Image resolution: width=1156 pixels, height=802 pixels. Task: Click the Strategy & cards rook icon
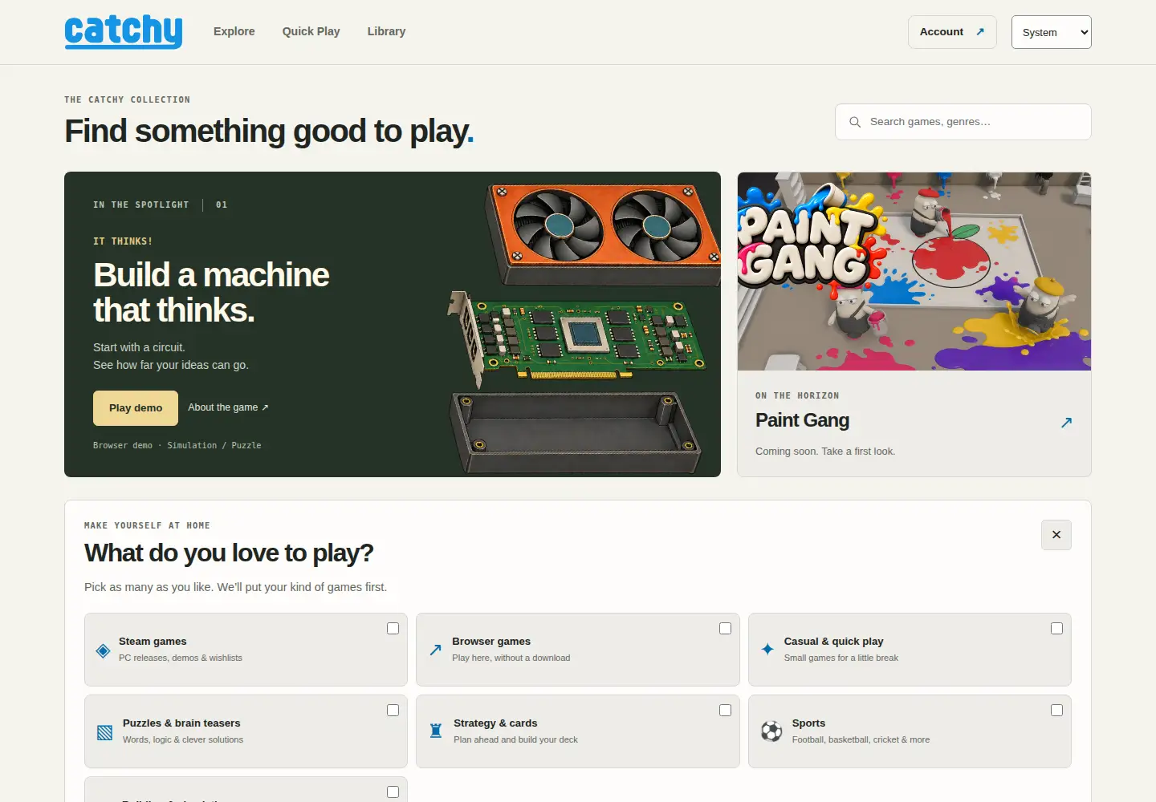tap(436, 731)
